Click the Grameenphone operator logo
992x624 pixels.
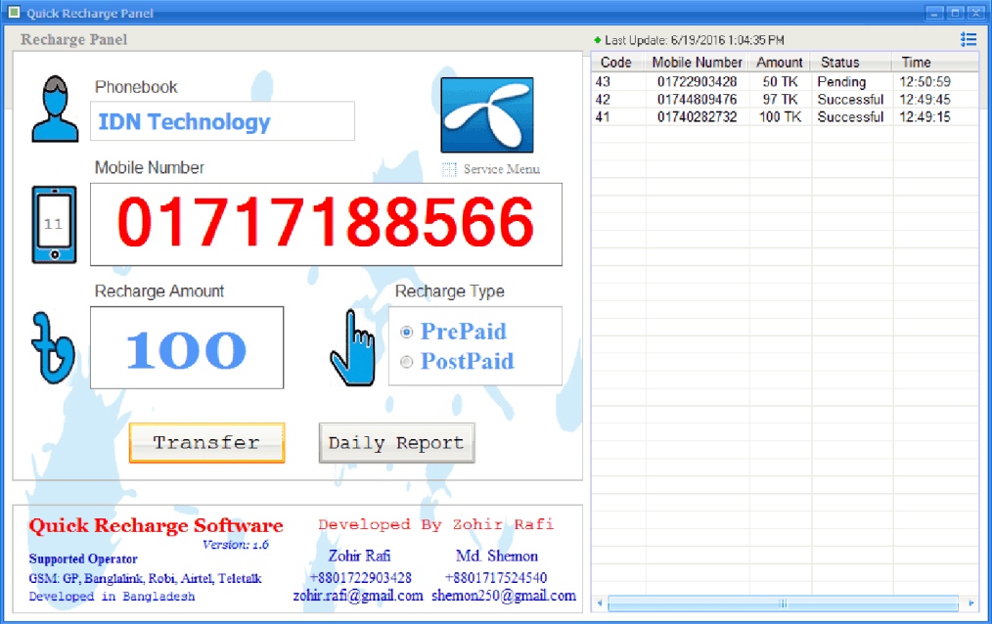click(x=487, y=115)
